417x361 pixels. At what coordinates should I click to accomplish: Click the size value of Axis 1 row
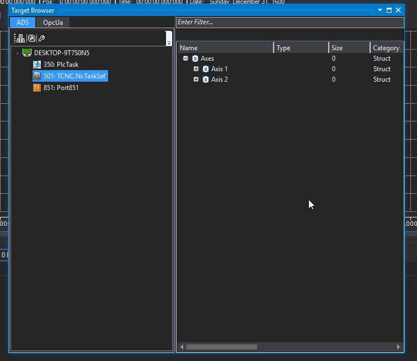point(334,69)
